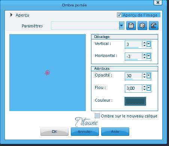Open the Paramètres preset dropdown
The image size is (169, 146).
(121, 26)
